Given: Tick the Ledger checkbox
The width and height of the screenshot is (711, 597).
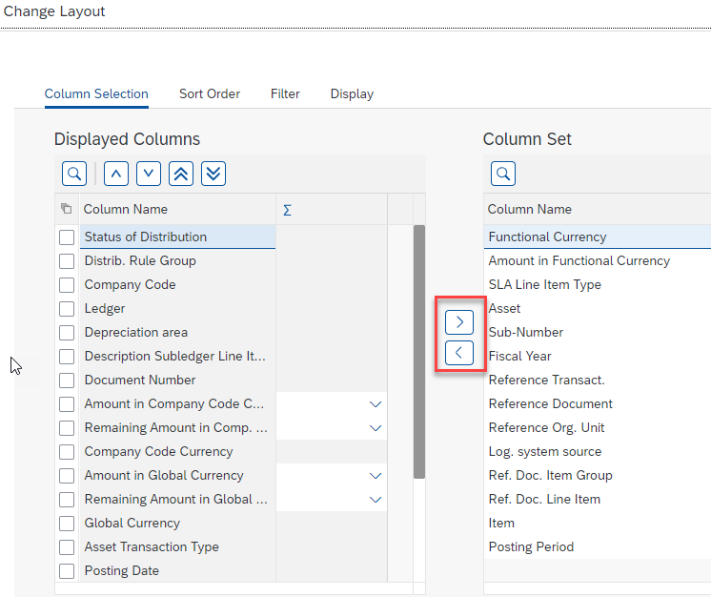Looking at the screenshot, I should (x=67, y=309).
